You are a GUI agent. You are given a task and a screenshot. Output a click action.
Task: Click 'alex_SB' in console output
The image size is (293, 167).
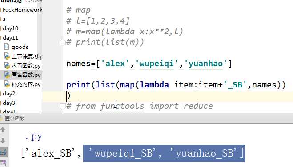[52, 153]
